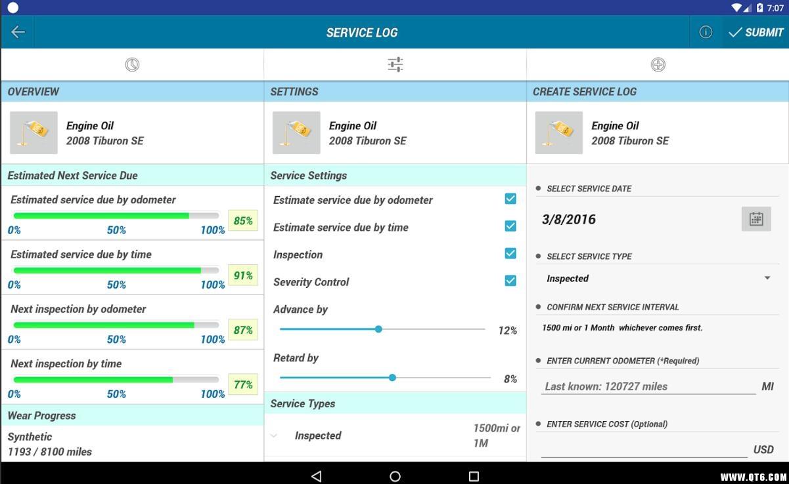
Task: Disable the Inspection checkbox
Action: [x=510, y=254]
